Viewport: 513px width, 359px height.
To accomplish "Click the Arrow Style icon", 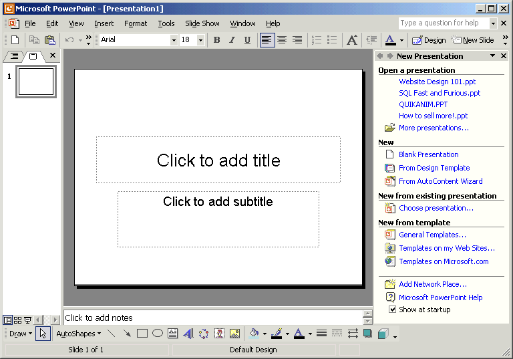I will click(x=353, y=334).
